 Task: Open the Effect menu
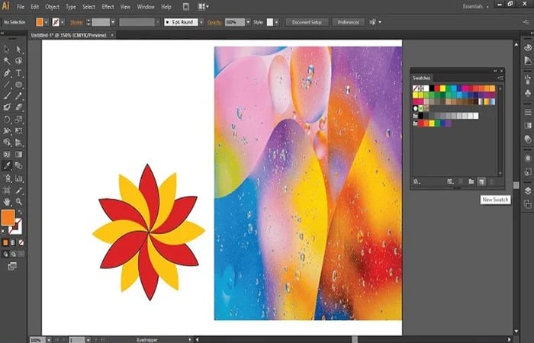(x=108, y=6)
